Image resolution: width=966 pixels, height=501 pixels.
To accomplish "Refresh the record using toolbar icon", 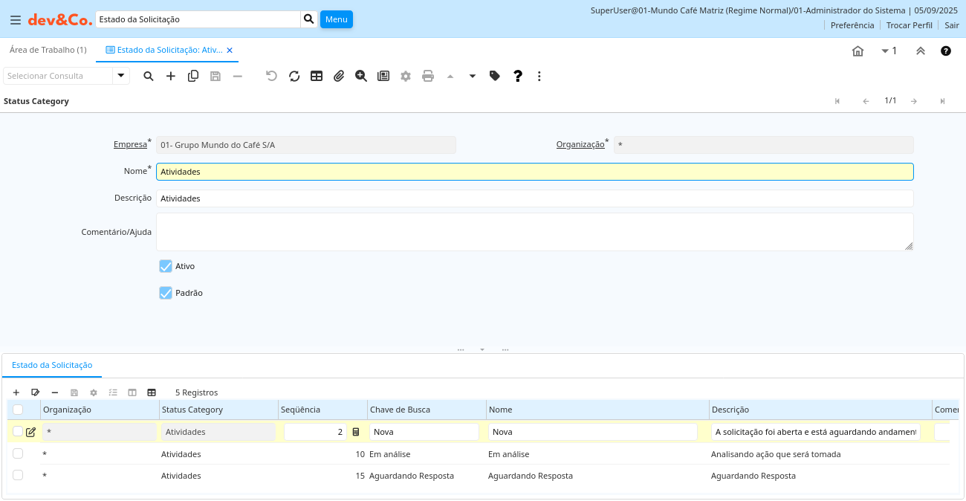I will pos(294,76).
